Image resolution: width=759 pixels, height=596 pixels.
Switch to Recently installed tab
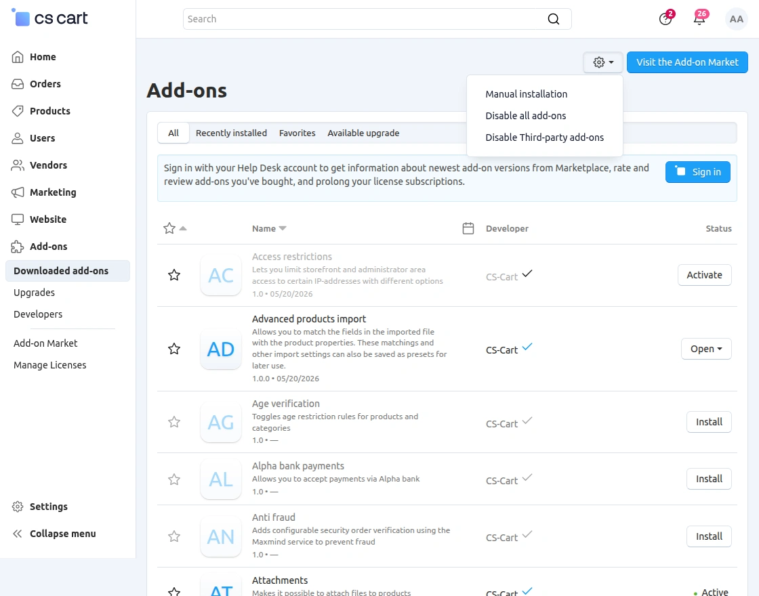point(231,133)
